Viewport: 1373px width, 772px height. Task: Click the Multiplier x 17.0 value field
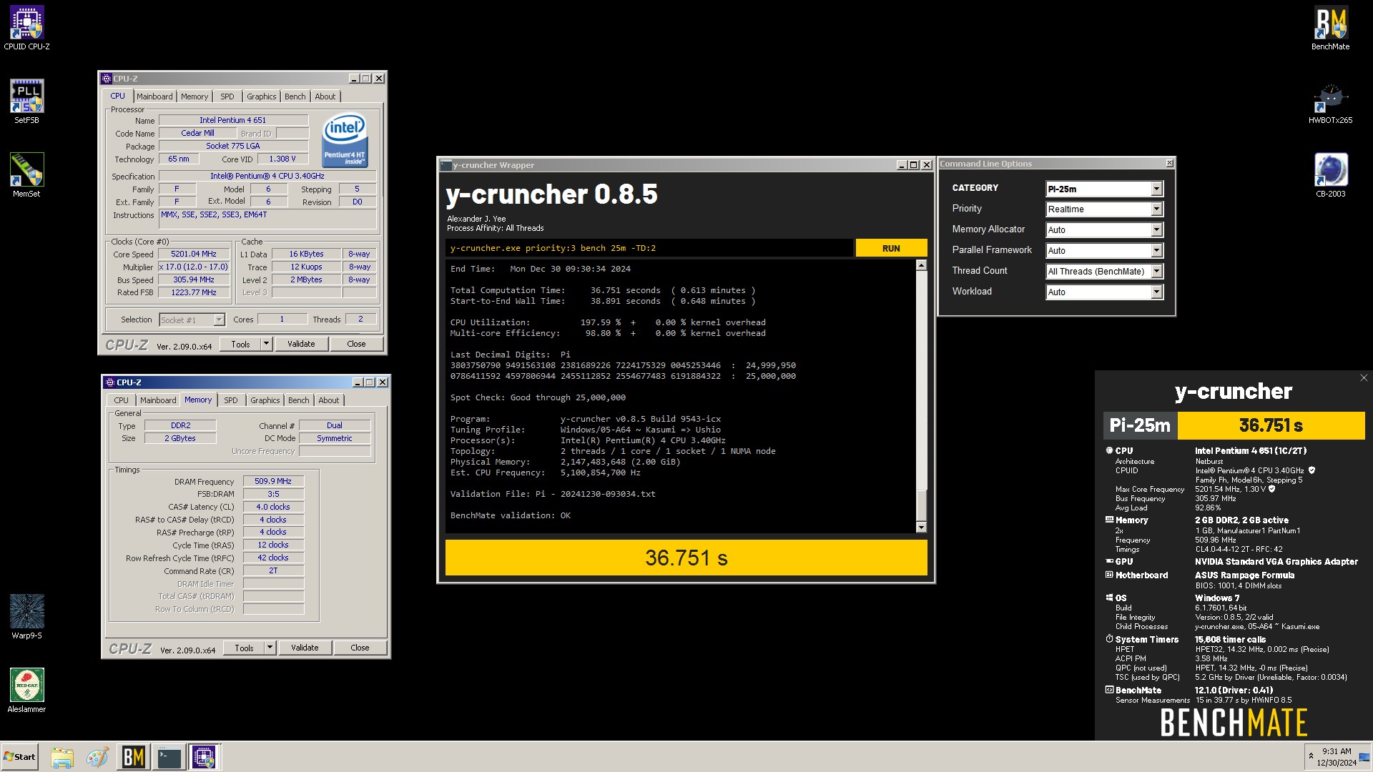tap(194, 267)
